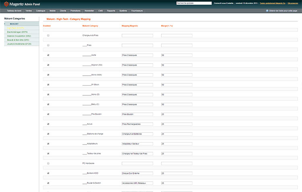
Task: Uncheck the Mono (D) checkbox
Action: [48, 94]
